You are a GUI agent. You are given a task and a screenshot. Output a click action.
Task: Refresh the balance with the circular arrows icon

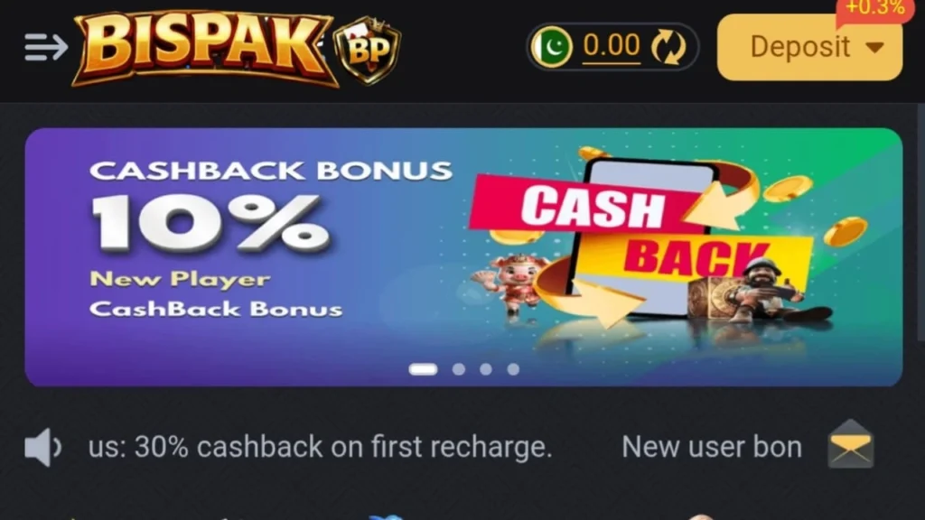(669, 47)
